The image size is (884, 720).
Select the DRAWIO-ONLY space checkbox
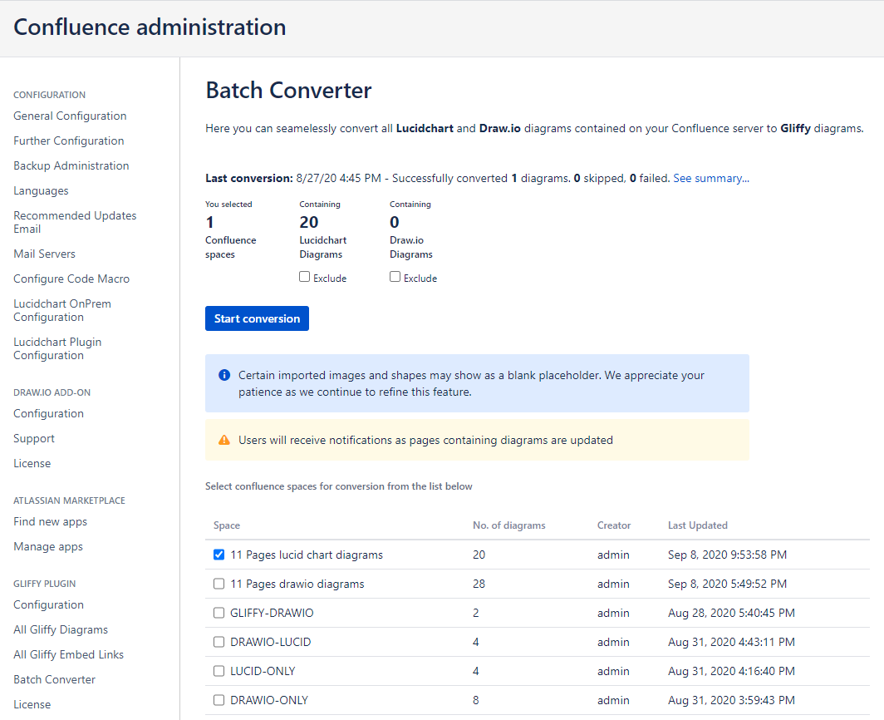(219, 700)
